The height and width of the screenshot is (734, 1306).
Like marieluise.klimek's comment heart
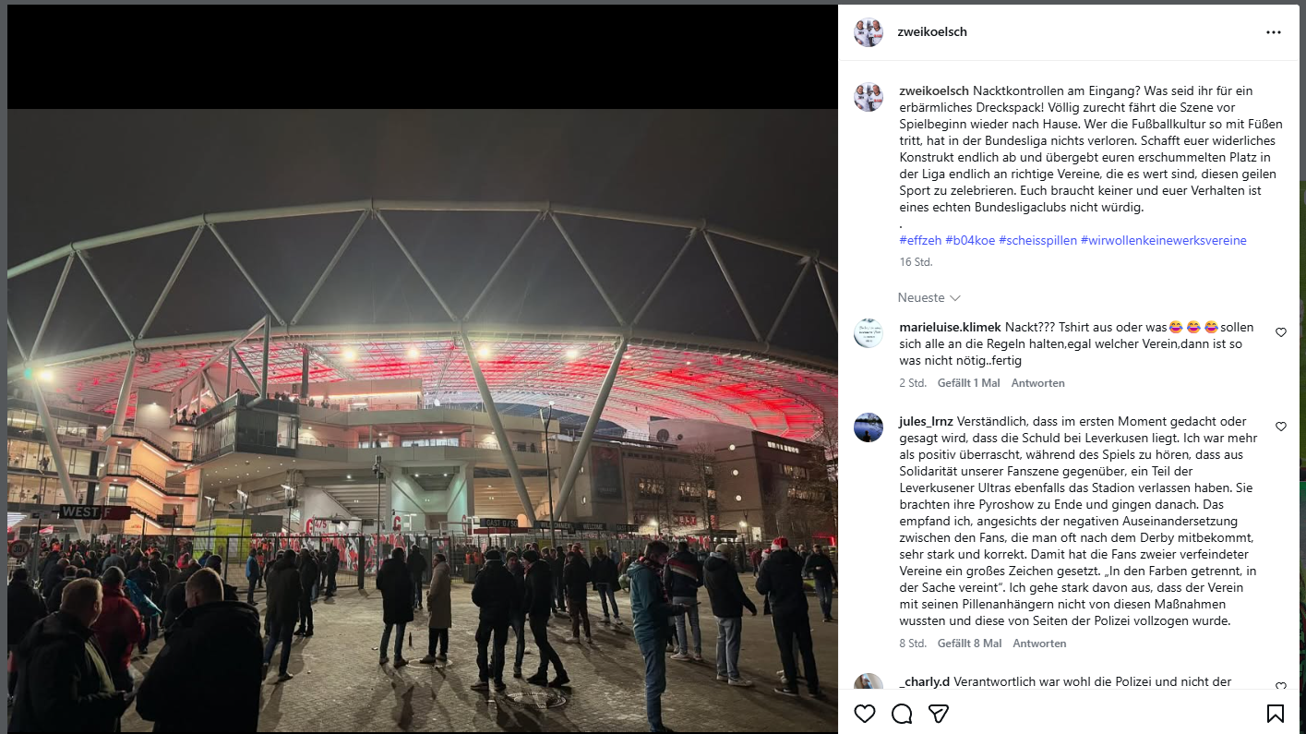[1281, 332]
